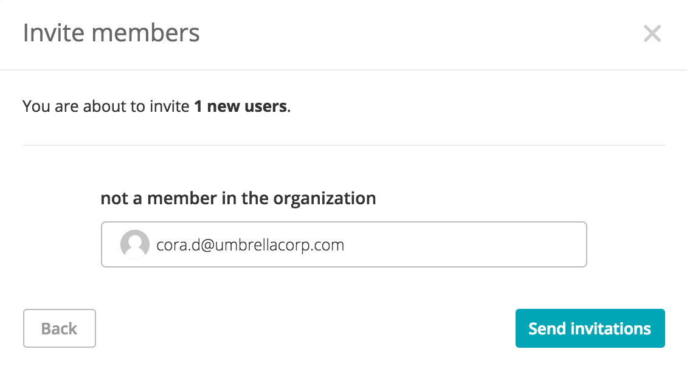The image size is (687, 366).
Task: Select the cora.d@umbrellacorp.com email text
Action: tap(250, 244)
